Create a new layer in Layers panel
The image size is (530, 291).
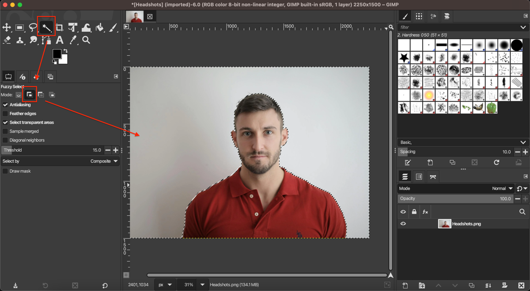pos(406,286)
